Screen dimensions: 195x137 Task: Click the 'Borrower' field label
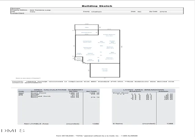point(16,9)
